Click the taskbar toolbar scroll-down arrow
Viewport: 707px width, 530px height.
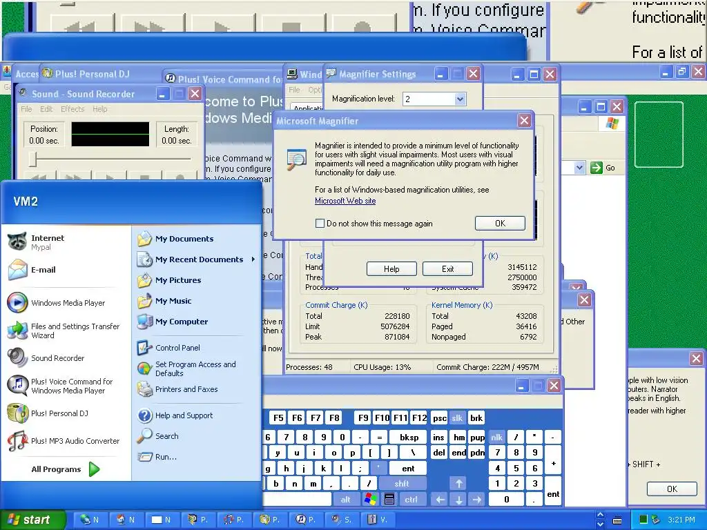(600, 524)
